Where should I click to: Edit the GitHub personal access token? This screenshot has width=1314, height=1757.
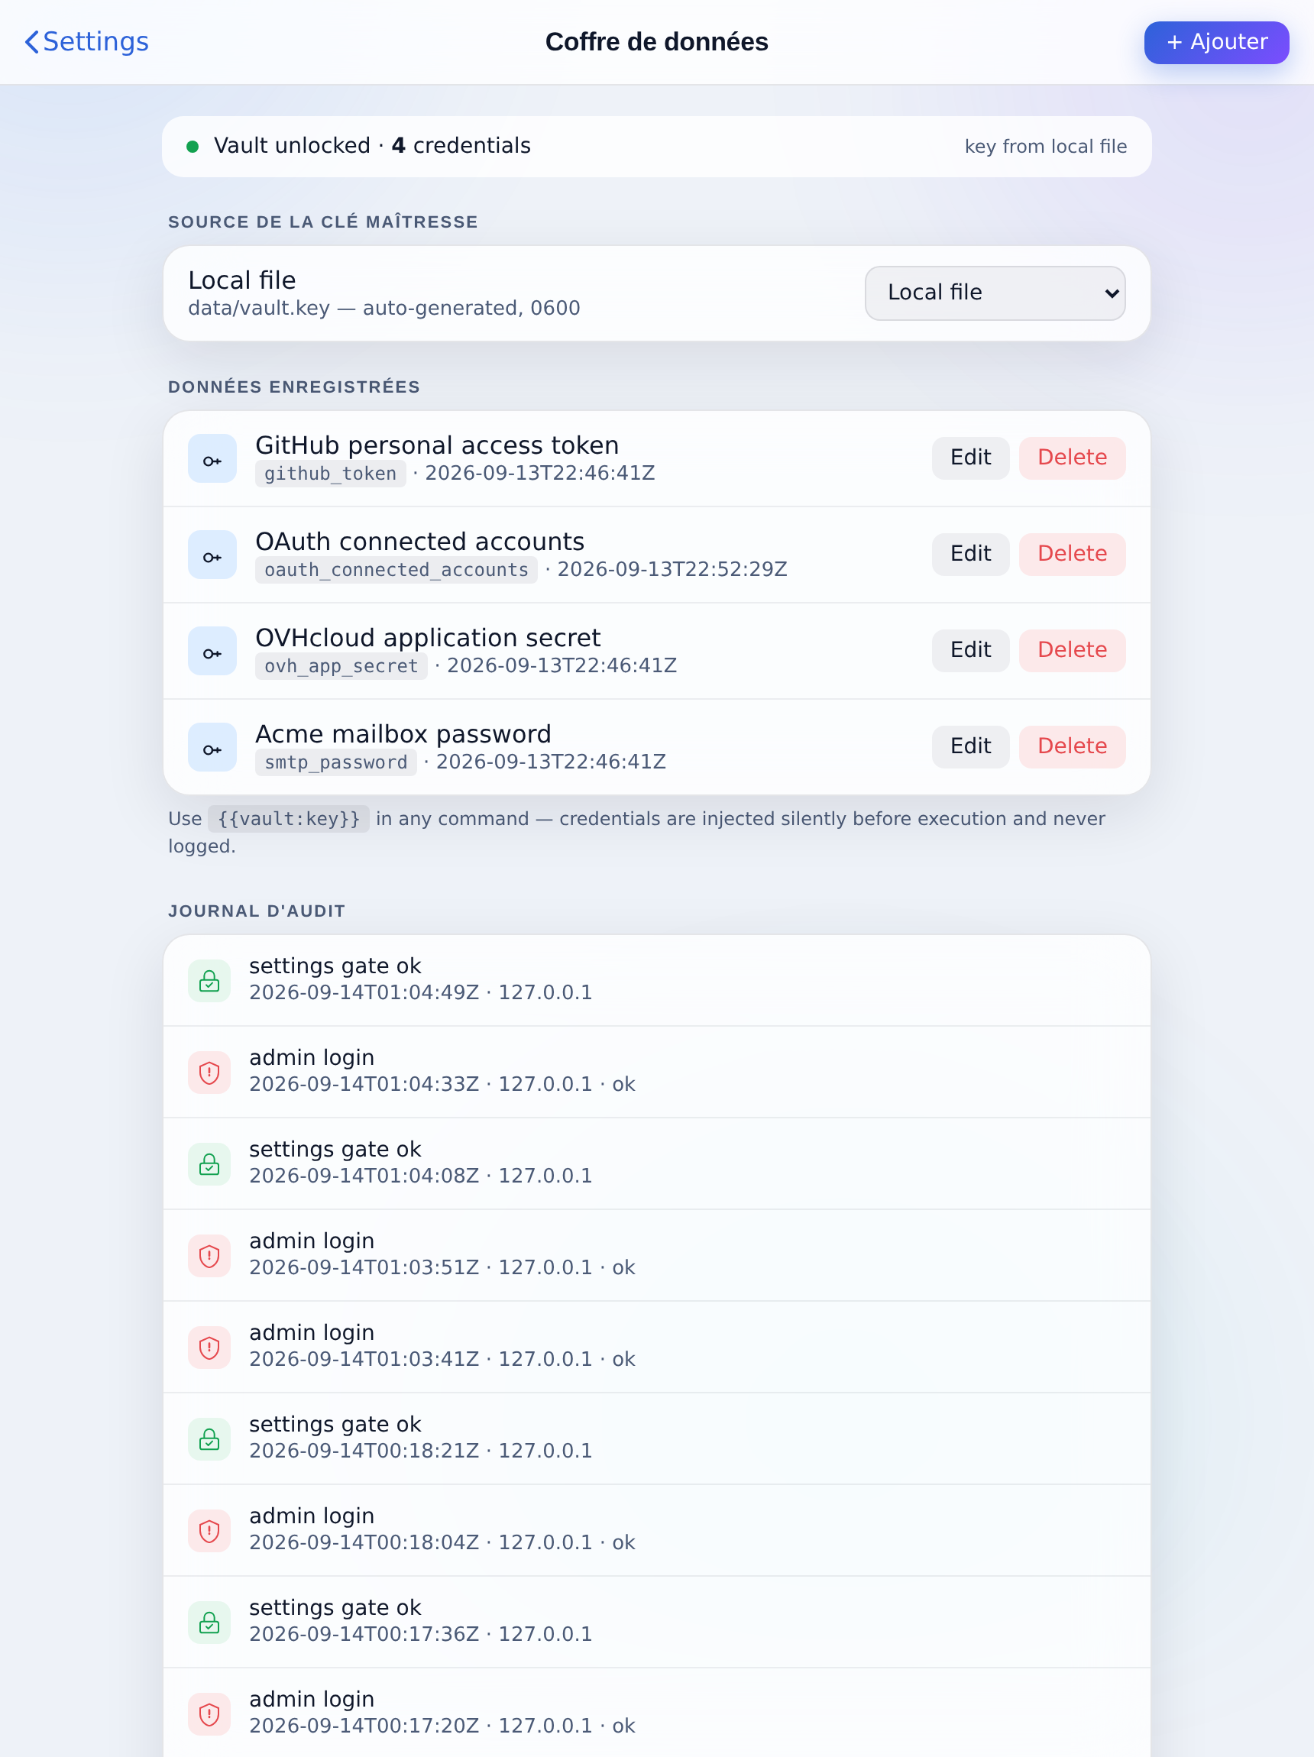970,458
